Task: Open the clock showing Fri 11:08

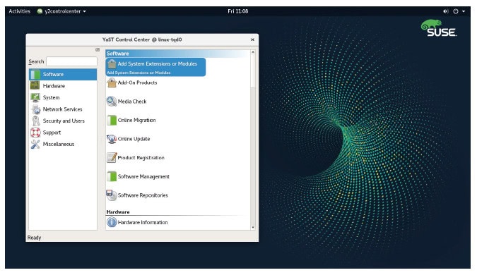Action: click(x=238, y=11)
